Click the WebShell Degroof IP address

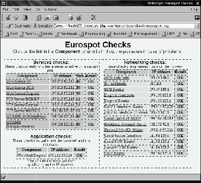[60, 155]
